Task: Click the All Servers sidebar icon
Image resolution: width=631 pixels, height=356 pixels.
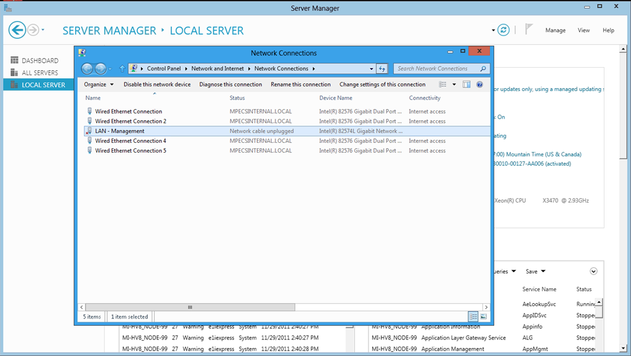Action: (15, 73)
